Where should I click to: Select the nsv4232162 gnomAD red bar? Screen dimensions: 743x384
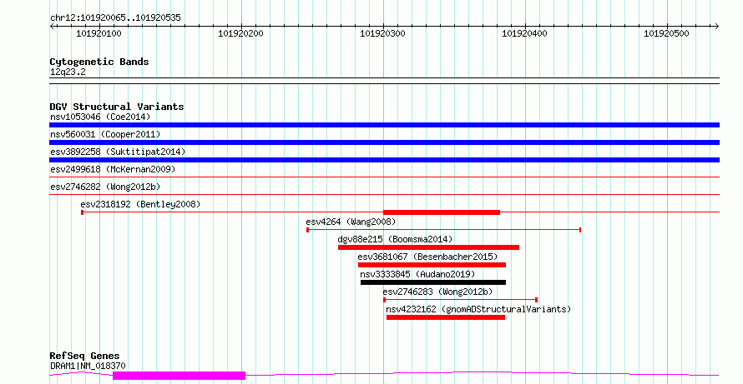446,317
